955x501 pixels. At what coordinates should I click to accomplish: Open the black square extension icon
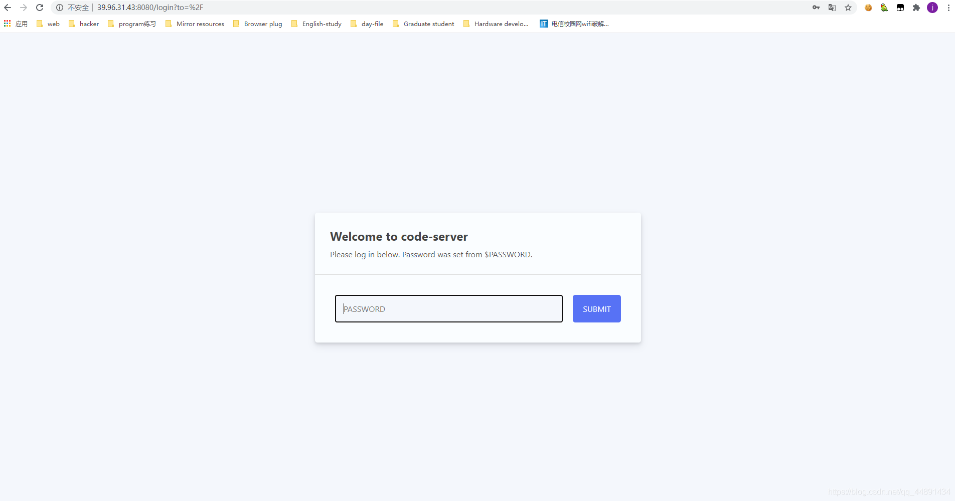tap(900, 8)
